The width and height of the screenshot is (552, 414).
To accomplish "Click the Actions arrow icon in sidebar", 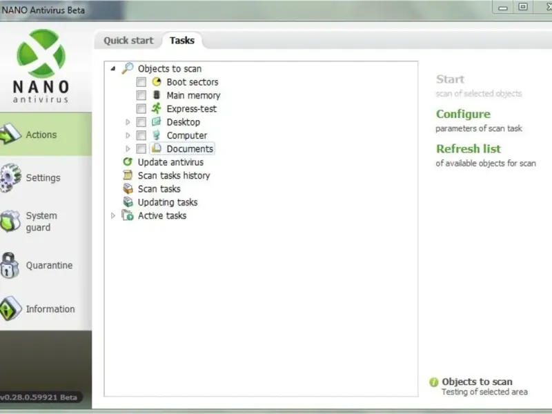I will click(x=10, y=134).
